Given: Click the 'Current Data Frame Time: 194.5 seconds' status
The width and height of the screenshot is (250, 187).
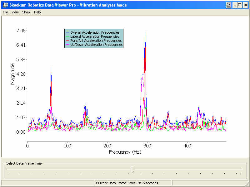Looking at the screenshot, I should click(127, 183).
